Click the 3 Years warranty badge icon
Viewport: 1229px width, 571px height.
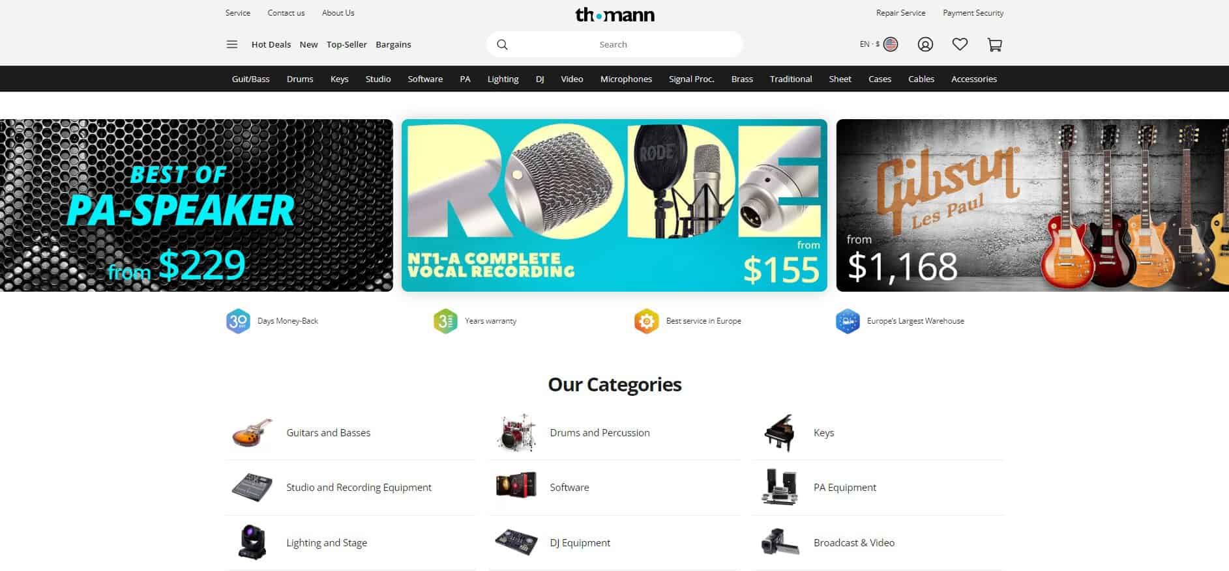445,321
